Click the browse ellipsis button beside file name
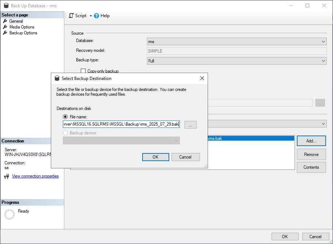 (x=190, y=125)
